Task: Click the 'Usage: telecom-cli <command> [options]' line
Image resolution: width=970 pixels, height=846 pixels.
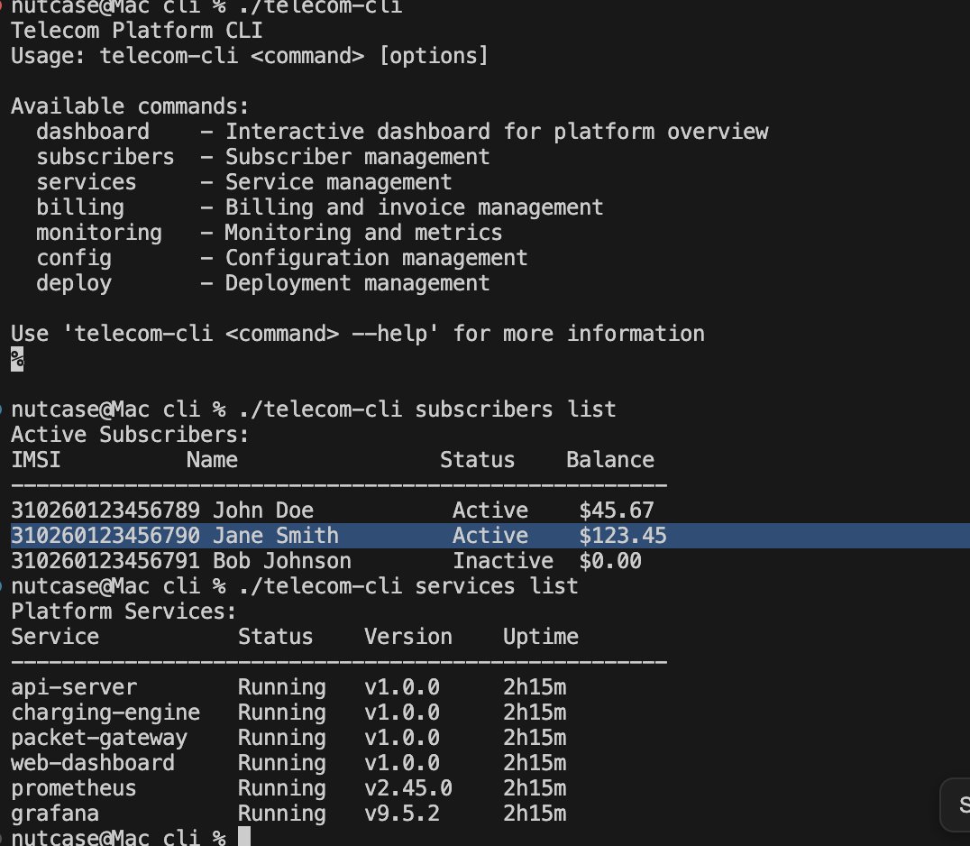Action: 250,56
